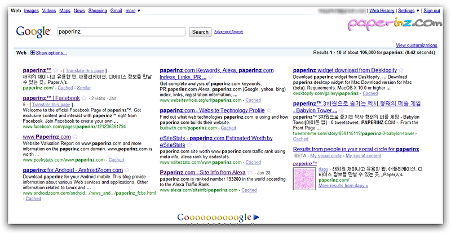Open More results from dapy
This screenshot has width=451, height=233.
[343, 186]
